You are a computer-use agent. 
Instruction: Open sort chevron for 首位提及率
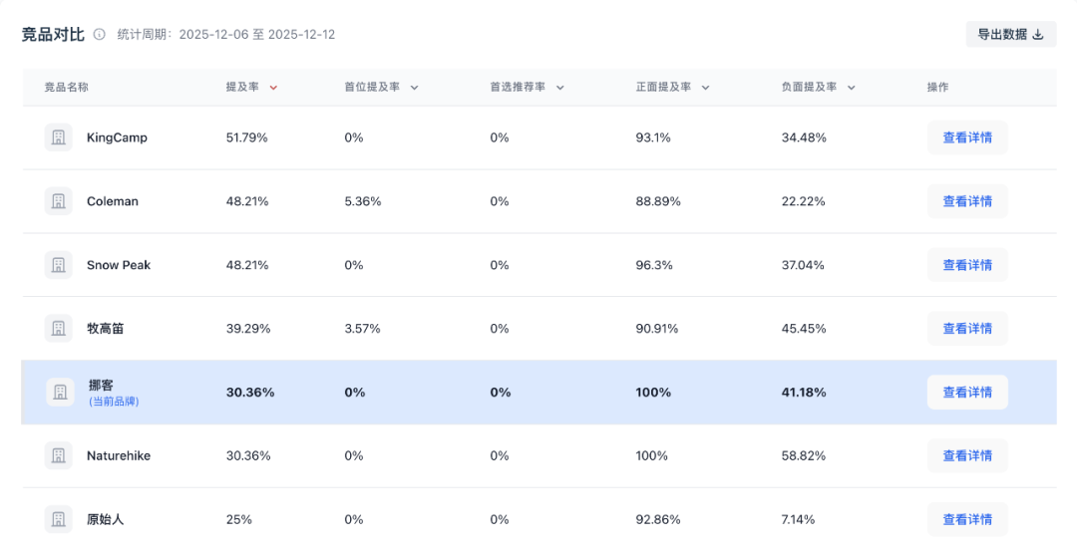click(x=414, y=88)
